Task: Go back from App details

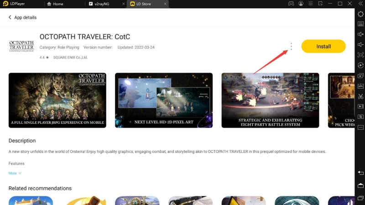Action: pos(10,17)
